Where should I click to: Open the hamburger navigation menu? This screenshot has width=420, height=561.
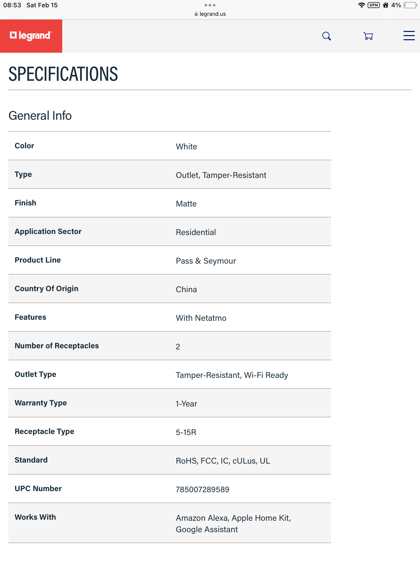(409, 36)
